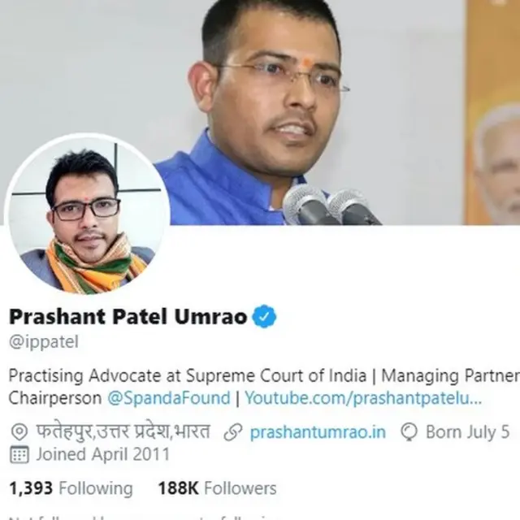This screenshot has height=520, width=520.
Task: Click the Hindi location text
Action: pos(123,432)
